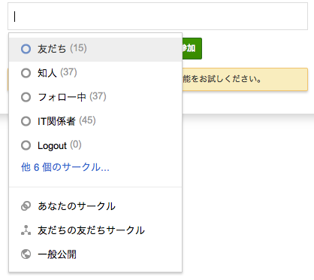Click the overlapping circles icon for あなたのサークル
Viewport: 314px width, 280px height.
(26, 206)
